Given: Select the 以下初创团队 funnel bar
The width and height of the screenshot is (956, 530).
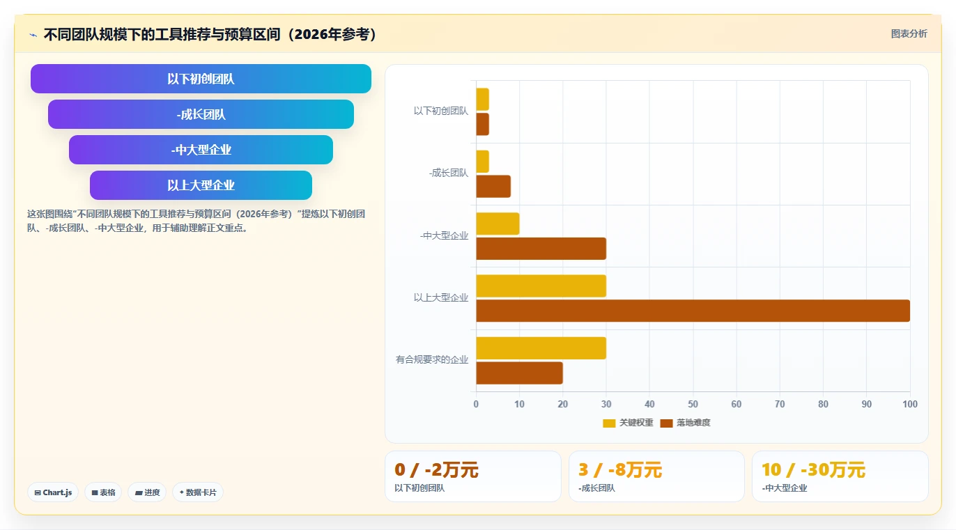Looking at the screenshot, I should tap(201, 79).
